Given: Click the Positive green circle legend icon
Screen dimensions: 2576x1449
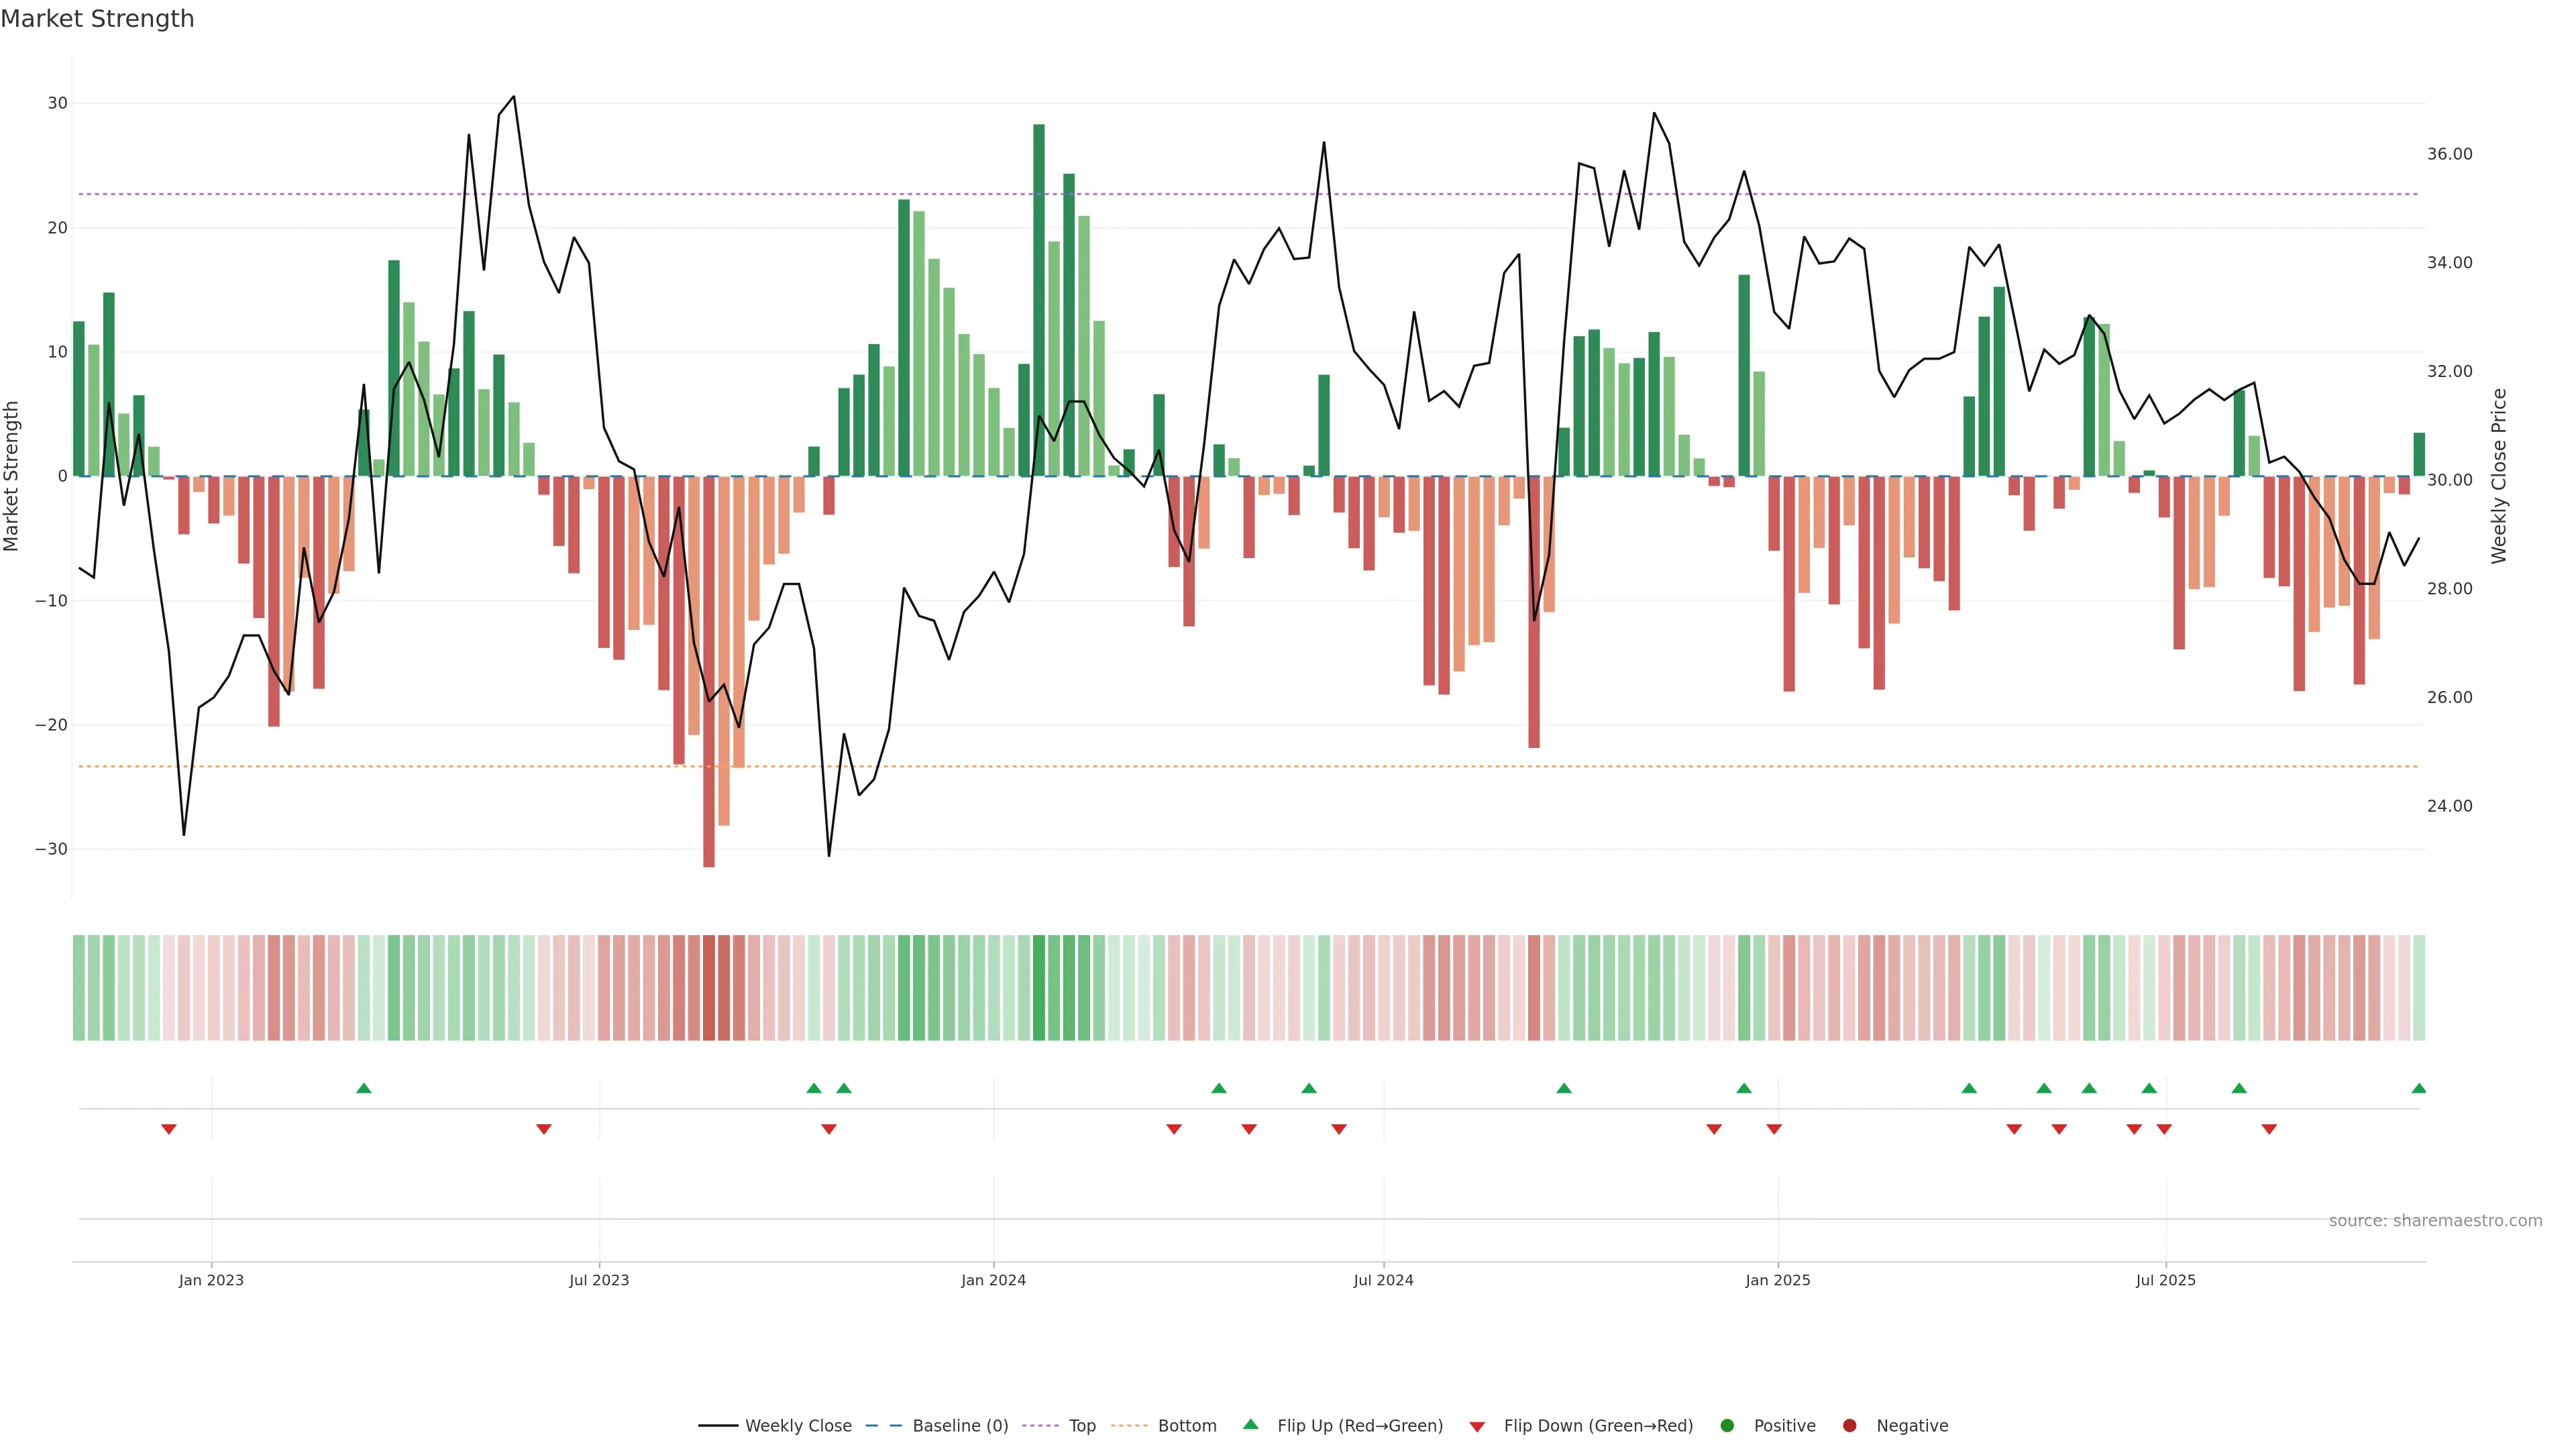Looking at the screenshot, I should click(1727, 1426).
